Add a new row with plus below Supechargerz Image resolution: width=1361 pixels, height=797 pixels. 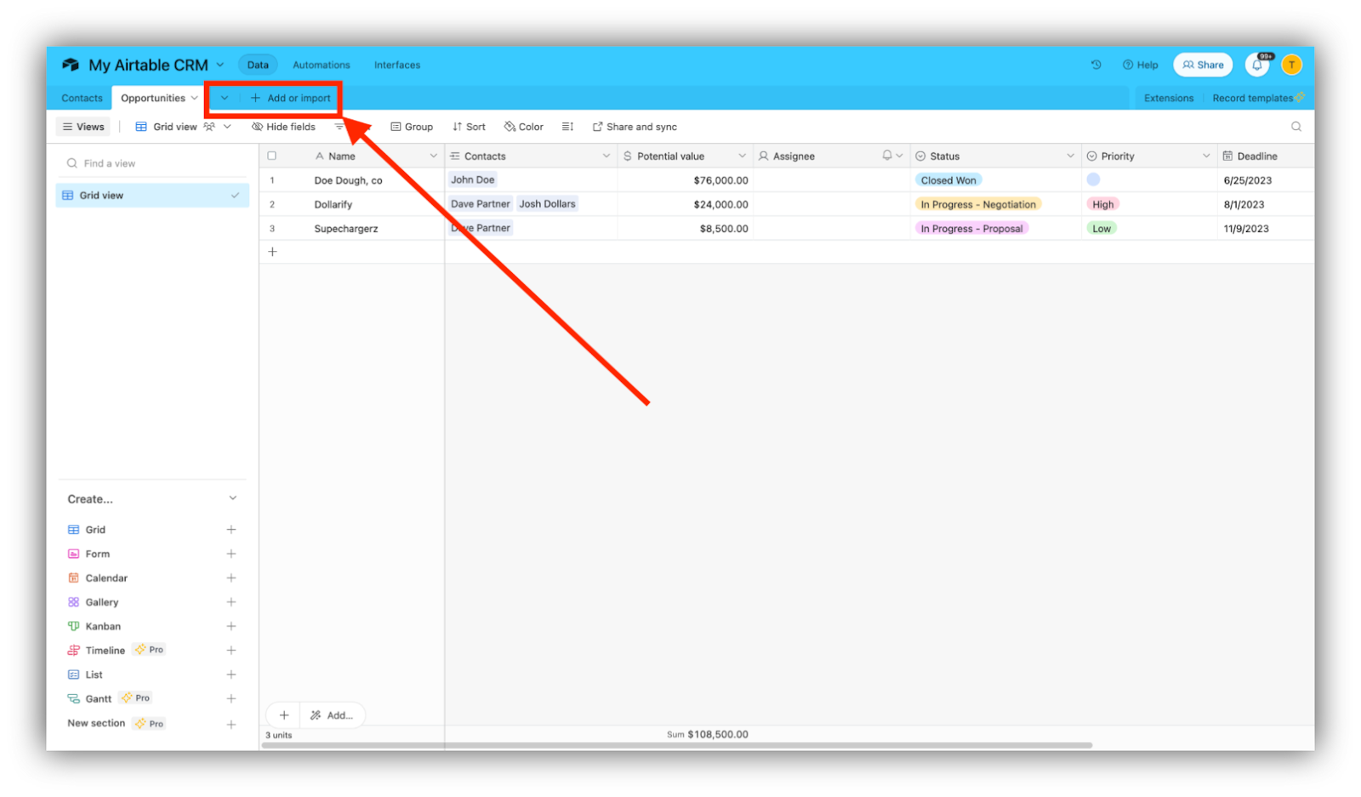click(272, 252)
